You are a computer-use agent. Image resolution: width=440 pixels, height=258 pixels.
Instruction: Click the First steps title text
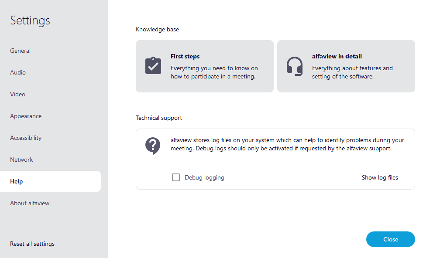click(185, 56)
